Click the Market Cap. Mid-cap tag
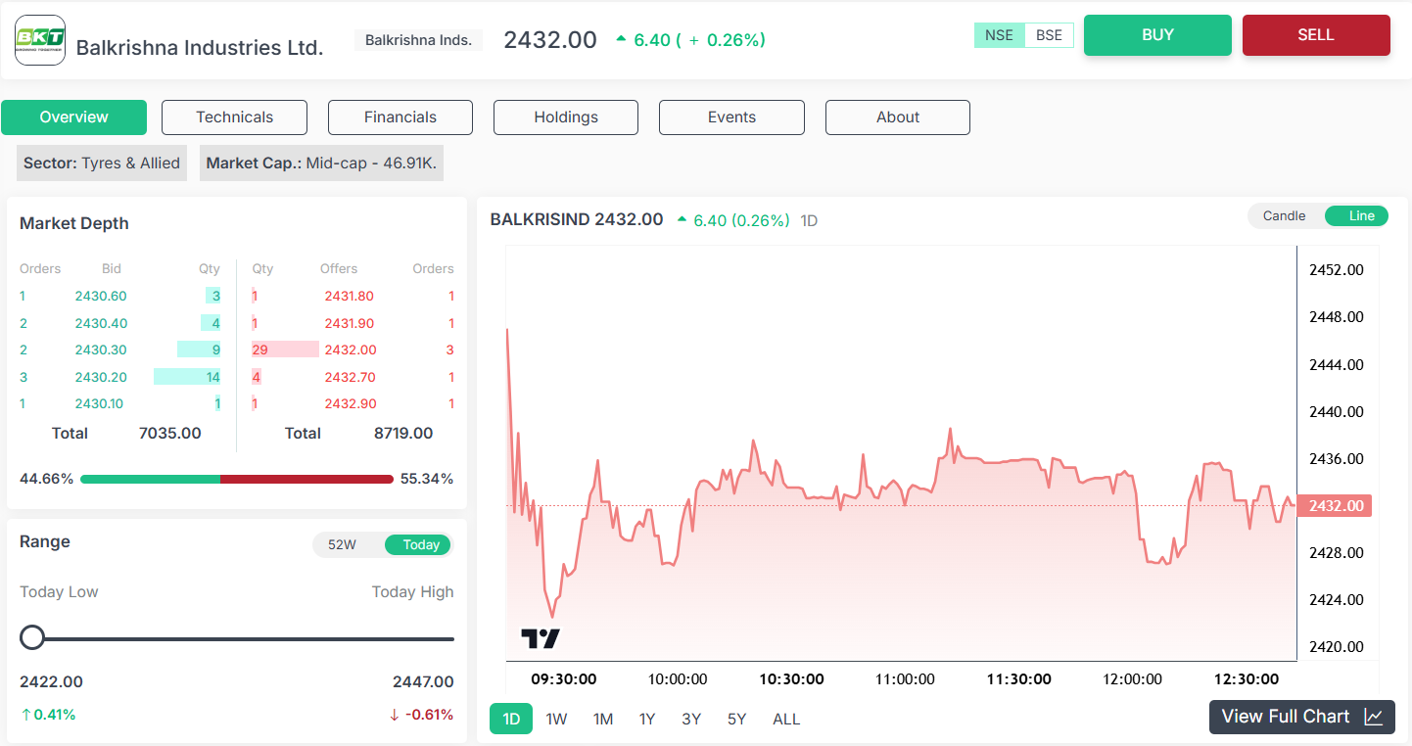This screenshot has height=746, width=1412. (x=321, y=163)
